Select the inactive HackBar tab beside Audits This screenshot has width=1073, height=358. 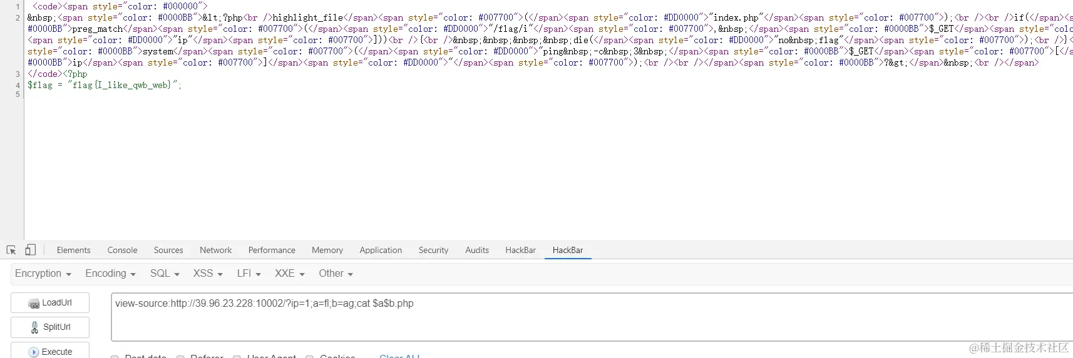[x=520, y=250]
